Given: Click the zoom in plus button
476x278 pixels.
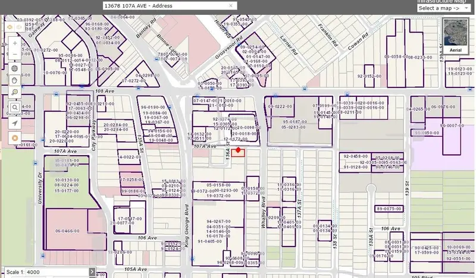Looking at the screenshot, I should [15, 44].
